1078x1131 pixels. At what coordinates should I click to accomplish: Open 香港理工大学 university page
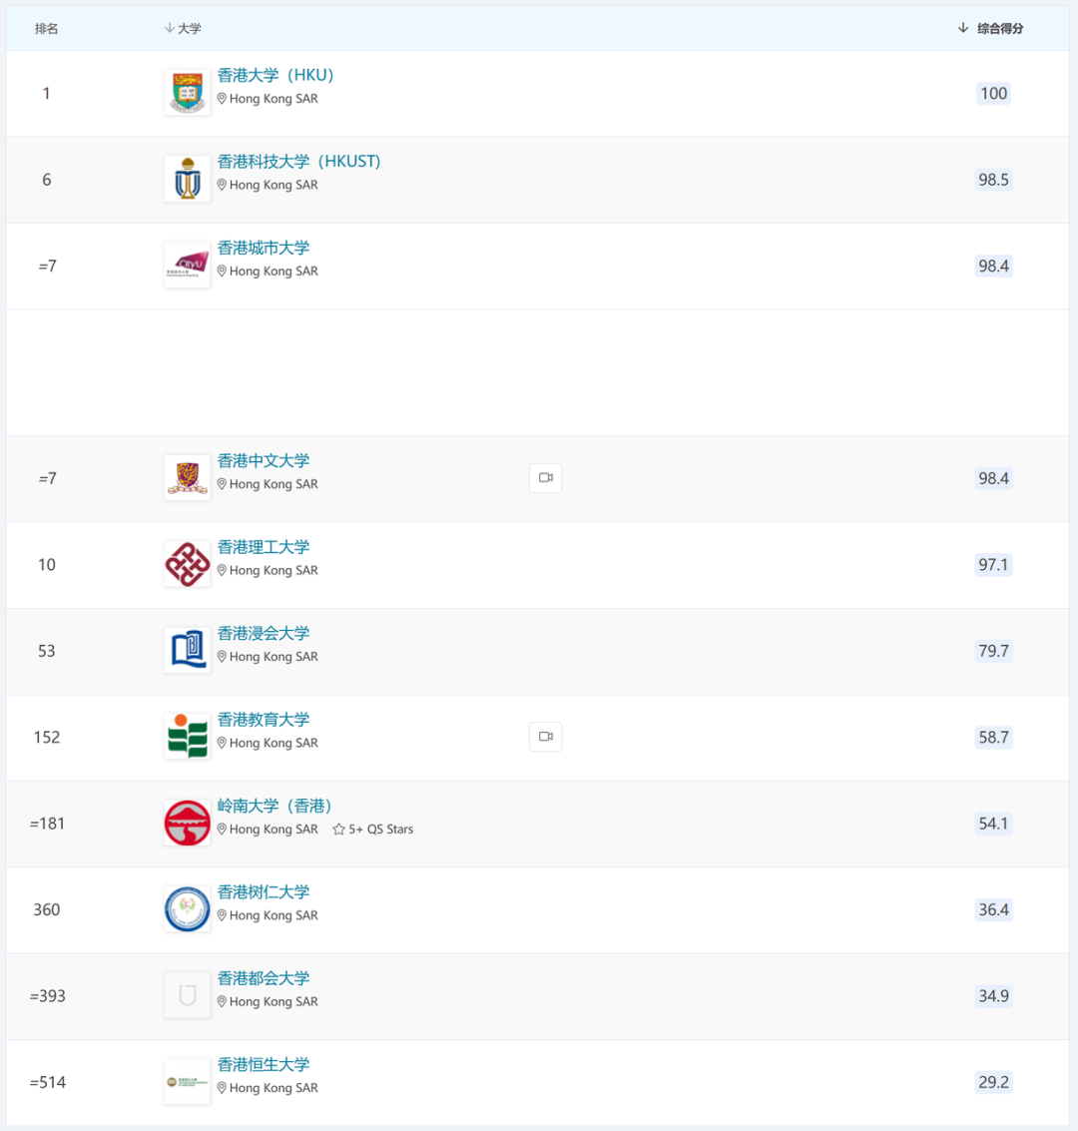coord(264,547)
